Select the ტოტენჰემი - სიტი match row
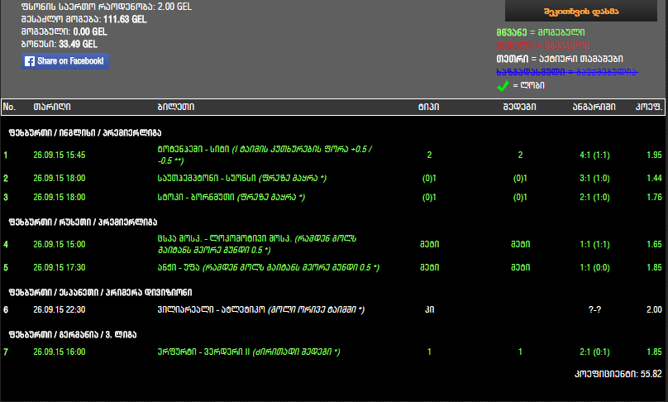 click(332, 155)
